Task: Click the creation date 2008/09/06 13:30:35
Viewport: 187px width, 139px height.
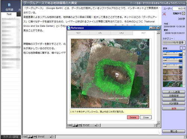Action: pos(174,27)
